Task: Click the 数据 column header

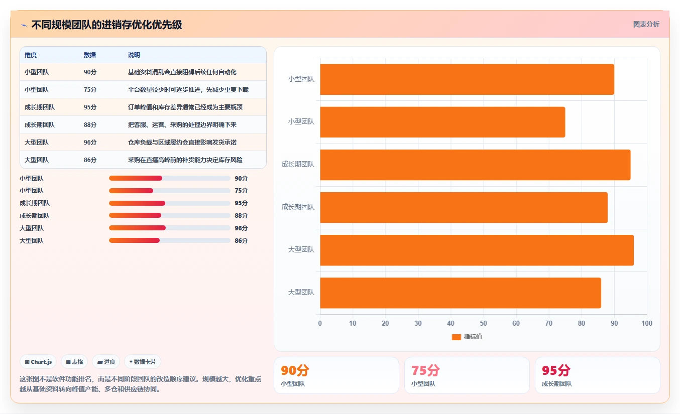Action: (90, 55)
